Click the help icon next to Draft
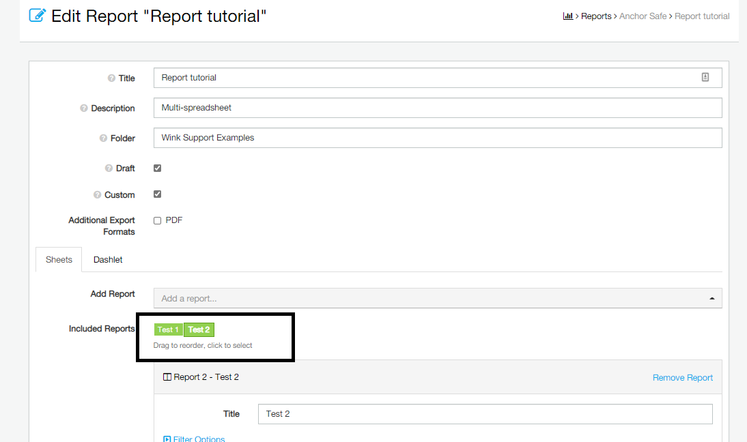Viewport: 747px width, 442px height. click(109, 168)
